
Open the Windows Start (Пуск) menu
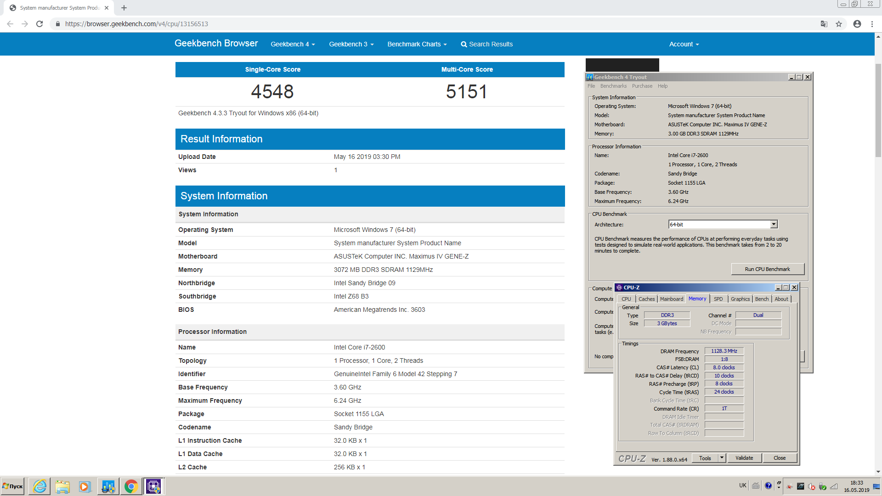point(13,486)
